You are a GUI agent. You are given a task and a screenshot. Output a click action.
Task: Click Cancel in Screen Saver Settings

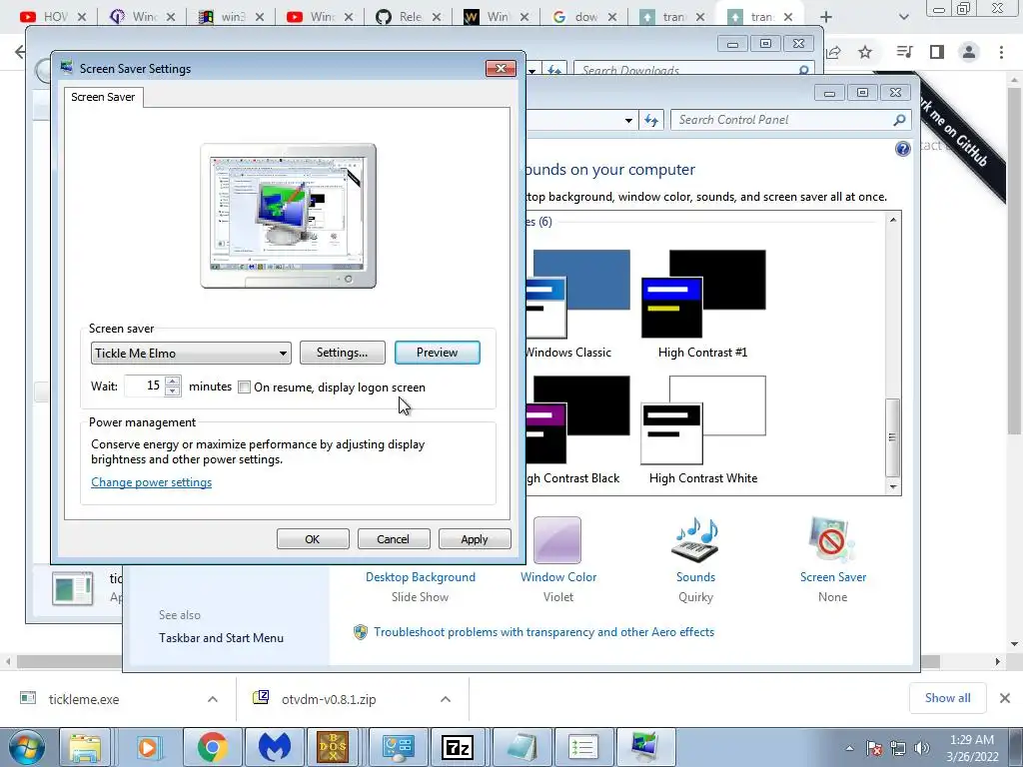point(394,539)
